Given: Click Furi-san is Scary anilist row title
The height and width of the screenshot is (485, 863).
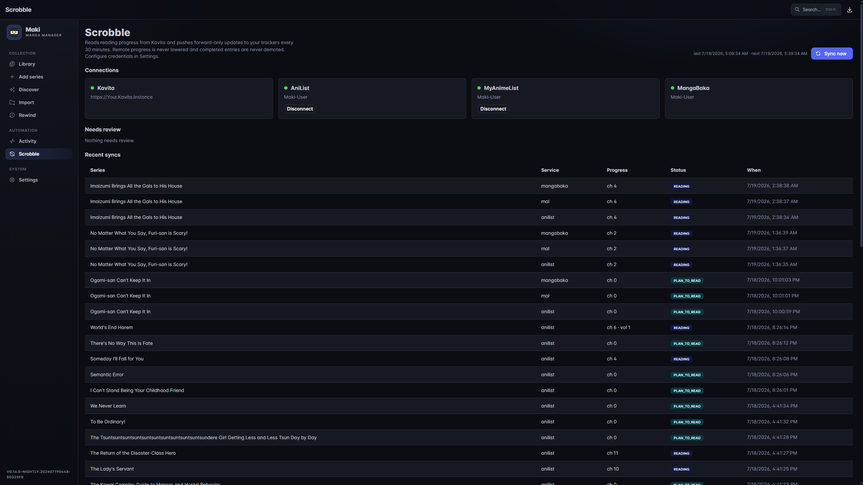Looking at the screenshot, I should (x=139, y=264).
